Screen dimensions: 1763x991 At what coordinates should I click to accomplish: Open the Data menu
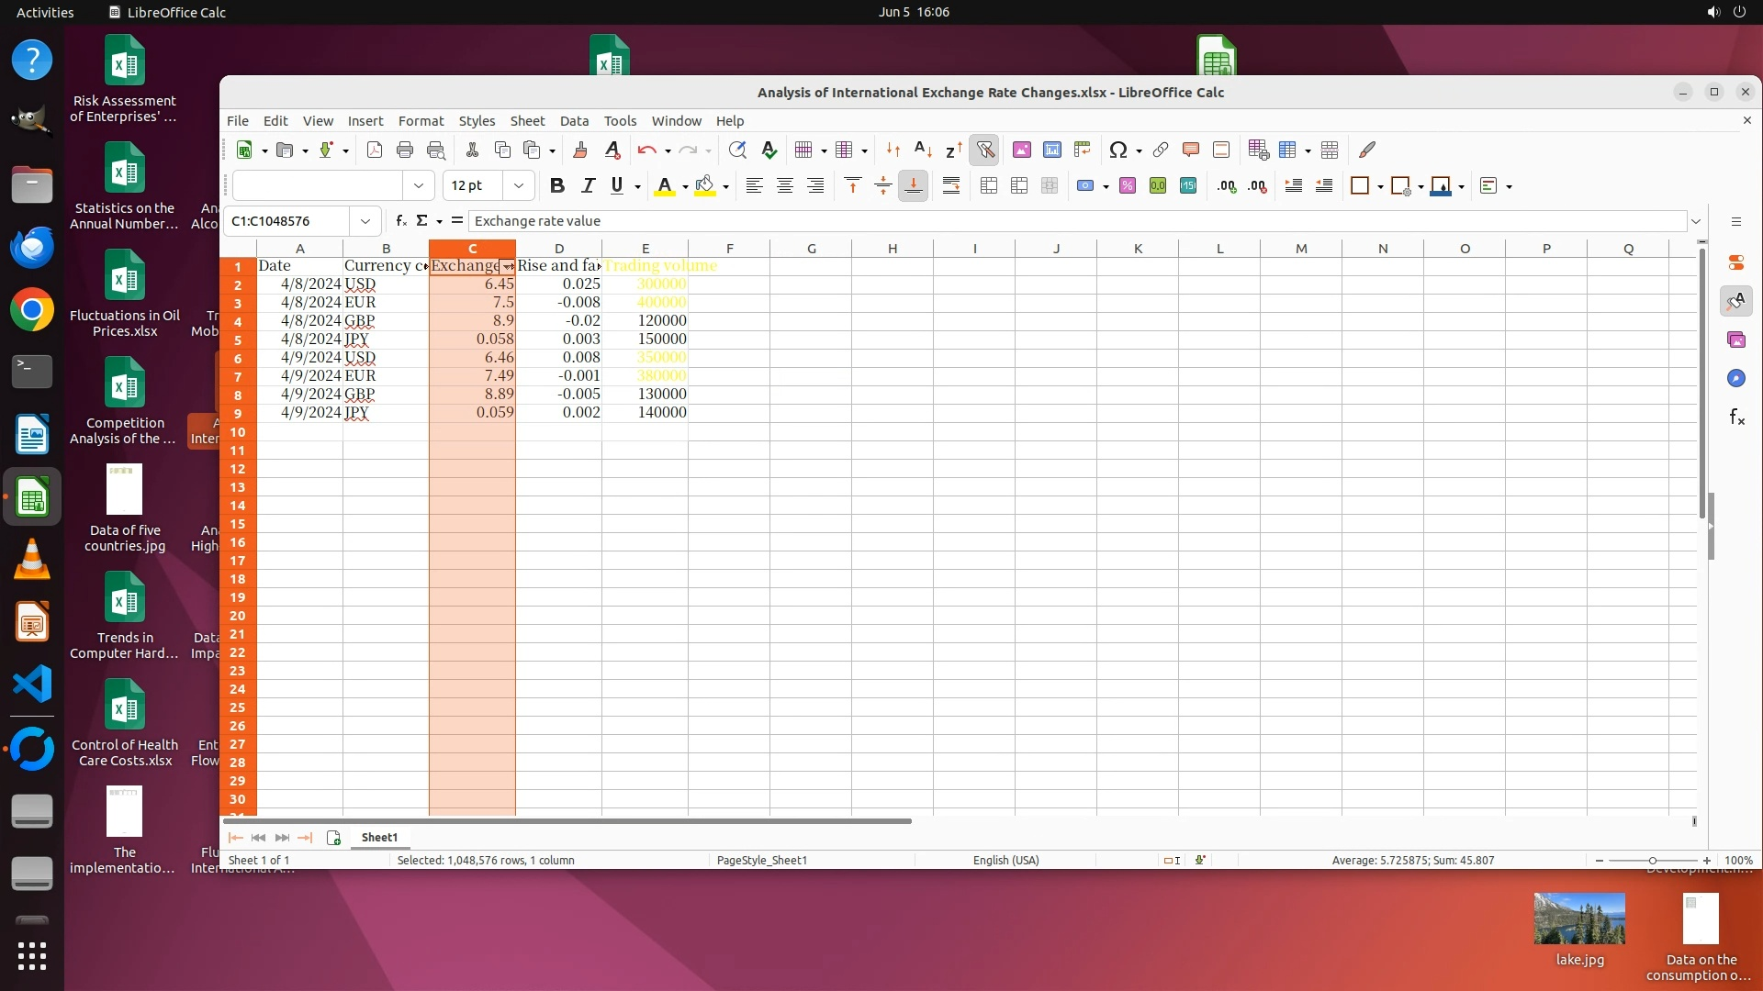574,121
